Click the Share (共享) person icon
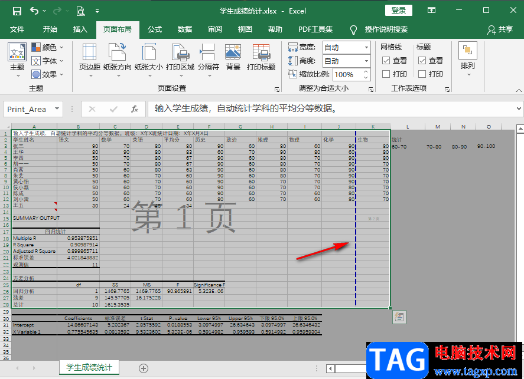The image size is (524, 379). [491, 30]
